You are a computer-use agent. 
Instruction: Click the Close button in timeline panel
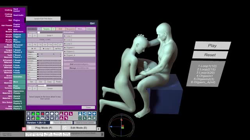pyautogui.click(x=88, y=107)
